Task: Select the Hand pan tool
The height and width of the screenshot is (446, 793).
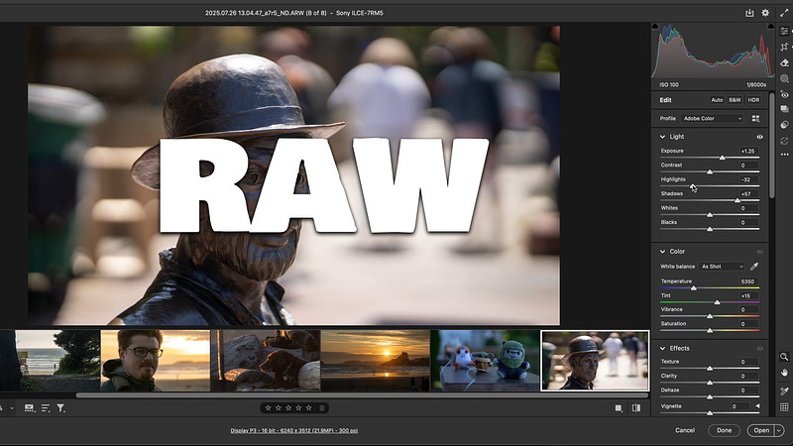Action: coord(784,373)
